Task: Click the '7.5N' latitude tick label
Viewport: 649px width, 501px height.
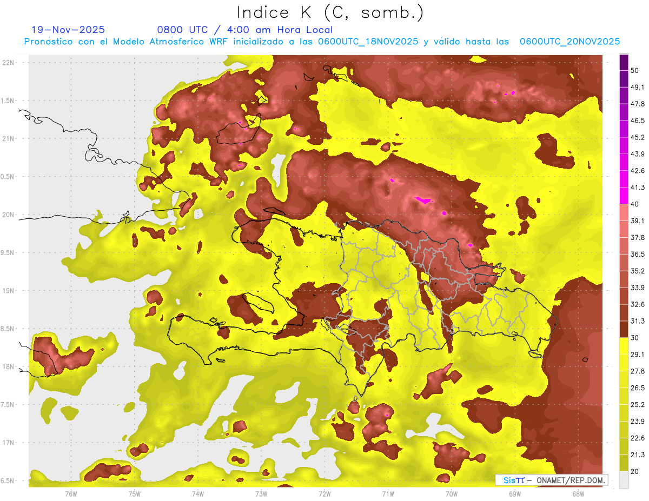Action: coord(8,405)
